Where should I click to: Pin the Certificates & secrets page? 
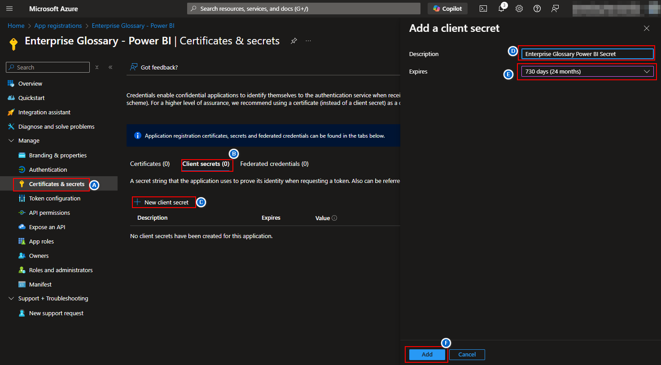pos(294,41)
